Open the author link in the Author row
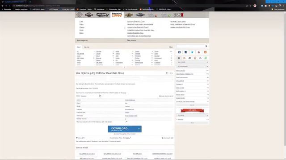This screenshot has height=160, width=286. click(x=130, y=100)
